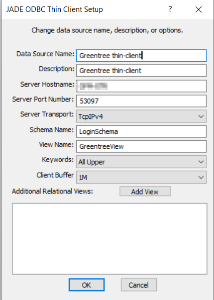This screenshot has height=300, width=214.
Task: Edit the Description field
Action: point(141,71)
